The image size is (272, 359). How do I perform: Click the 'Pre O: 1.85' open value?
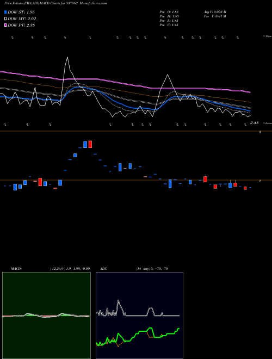point(169,12)
